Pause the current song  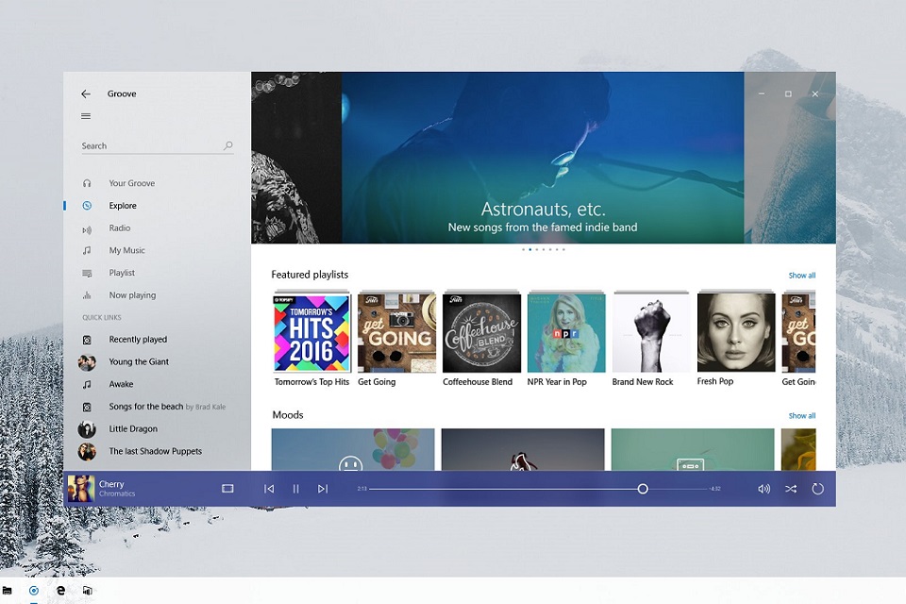(x=295, y=489)
